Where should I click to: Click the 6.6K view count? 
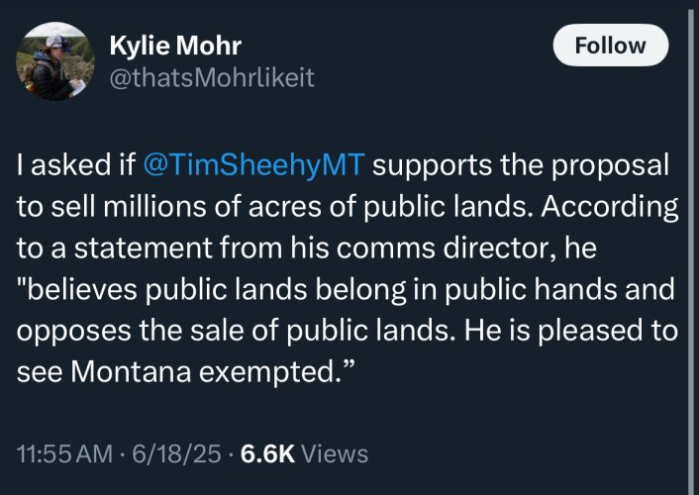266,453
